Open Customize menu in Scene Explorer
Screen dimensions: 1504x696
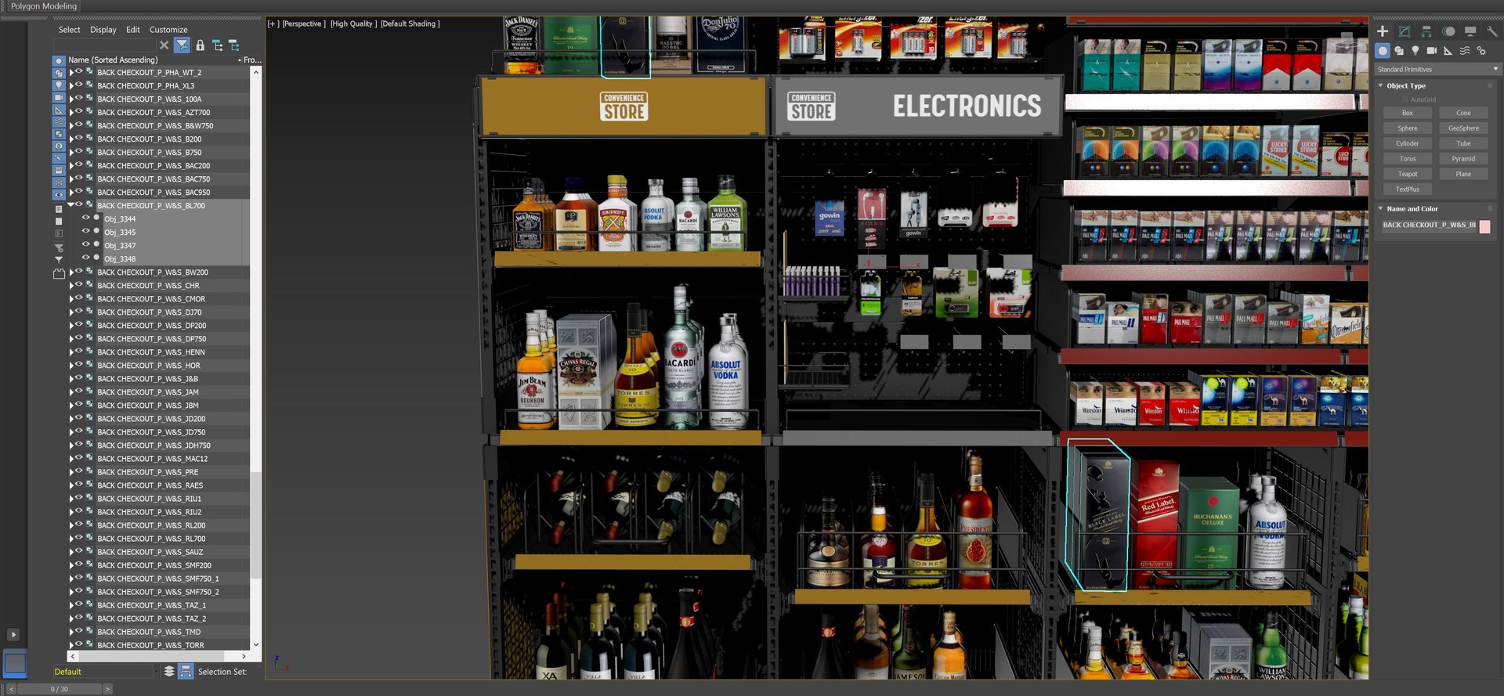(168, 30)
